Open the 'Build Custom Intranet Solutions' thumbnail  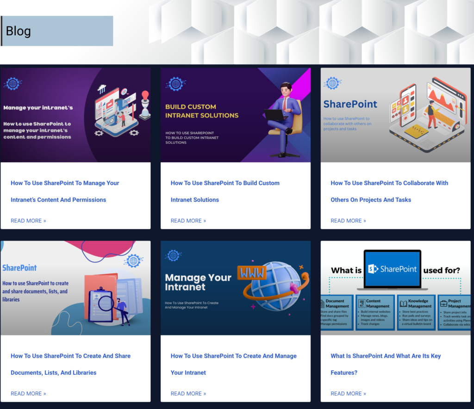(236, 115)
